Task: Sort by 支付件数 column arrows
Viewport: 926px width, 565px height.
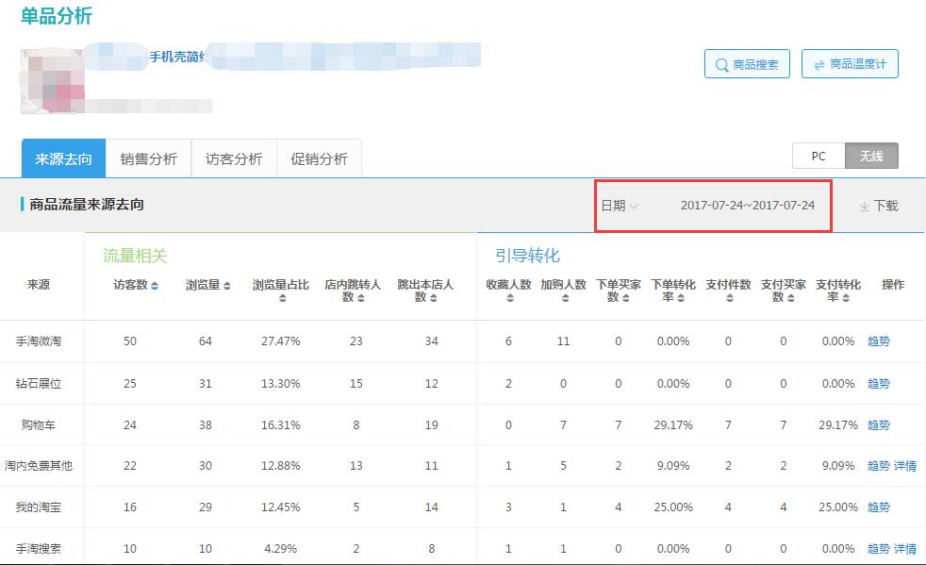Action: (729, 298)
